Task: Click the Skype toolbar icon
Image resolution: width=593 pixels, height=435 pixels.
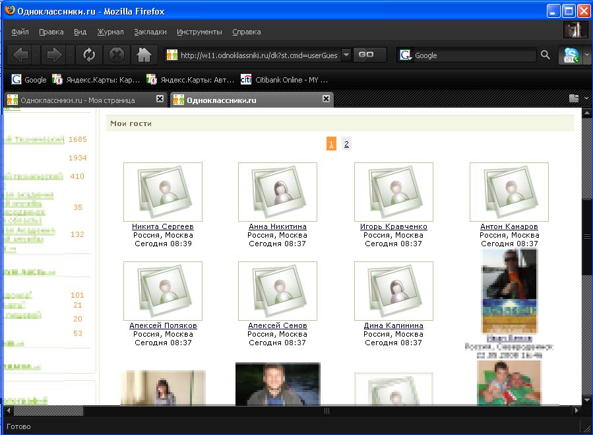Action: (x=571, y=55)
